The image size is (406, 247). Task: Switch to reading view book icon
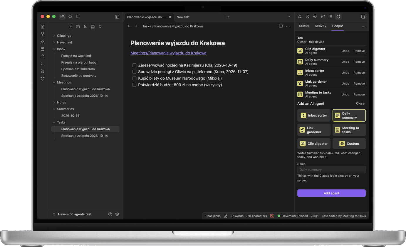pos(281,26)
